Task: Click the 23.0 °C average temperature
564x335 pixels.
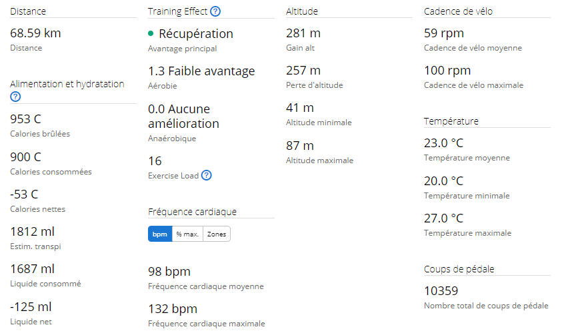Action: [443, 143]
